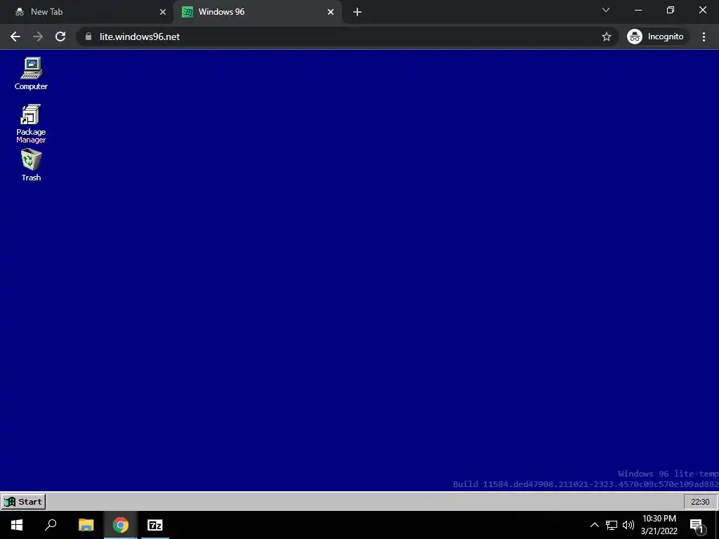Screen dimensions: 719x539
Task: Open 7-Zip from the taskbar
Action: [x=155, y=525]
